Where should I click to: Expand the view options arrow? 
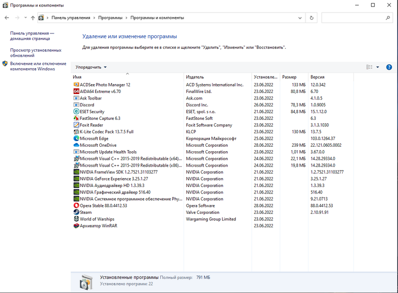point(378,67)
